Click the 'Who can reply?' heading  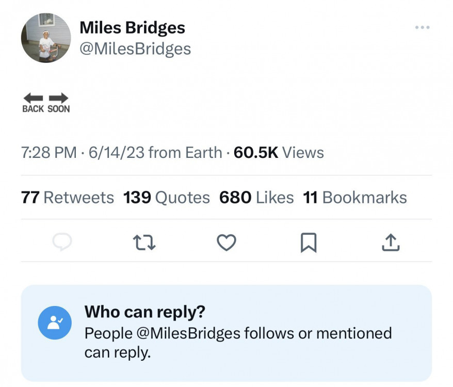145,312
